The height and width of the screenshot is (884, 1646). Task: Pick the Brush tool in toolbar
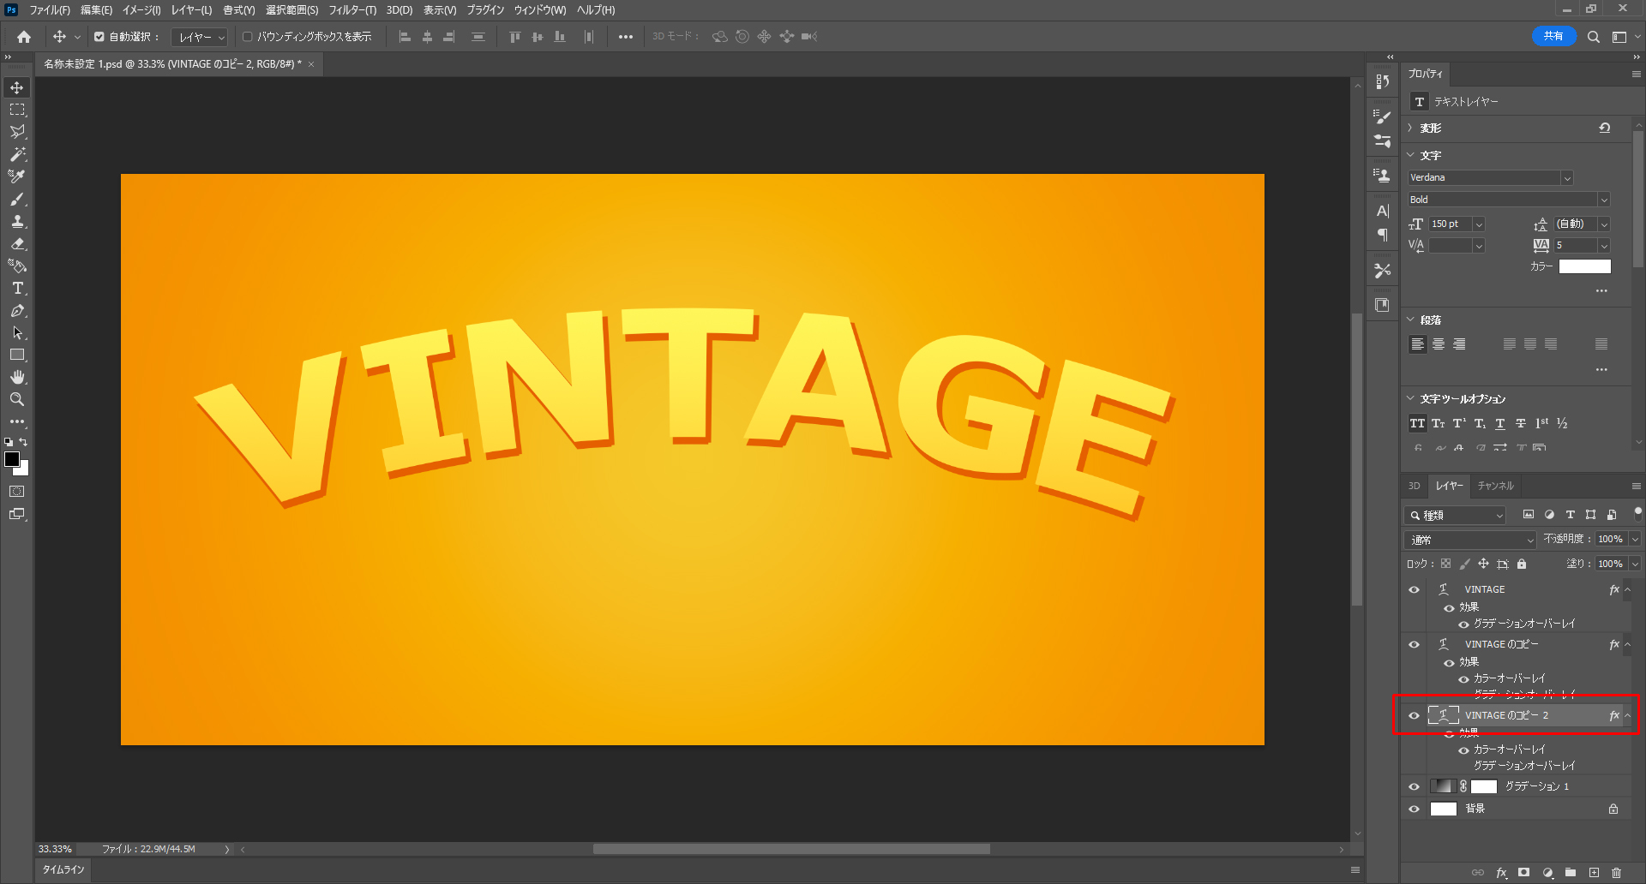point(17,199)
